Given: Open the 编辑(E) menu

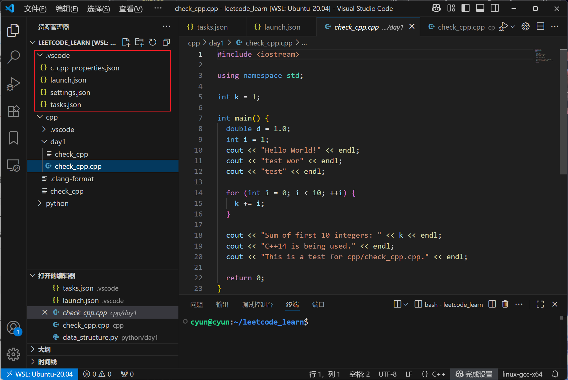Looking at the screenshot, I should pos(67,9).
